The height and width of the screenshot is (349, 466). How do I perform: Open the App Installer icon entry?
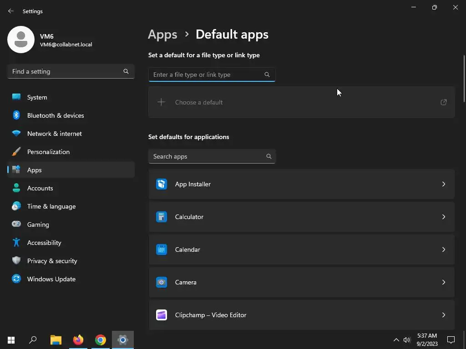162,184
